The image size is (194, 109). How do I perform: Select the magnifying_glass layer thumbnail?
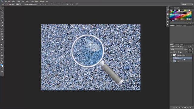pyautogui.click(x=175, y=55)
